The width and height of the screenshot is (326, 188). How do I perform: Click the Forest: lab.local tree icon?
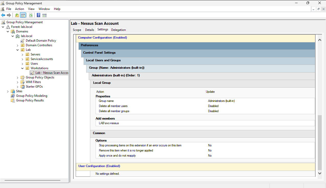[x=8, y=27]
